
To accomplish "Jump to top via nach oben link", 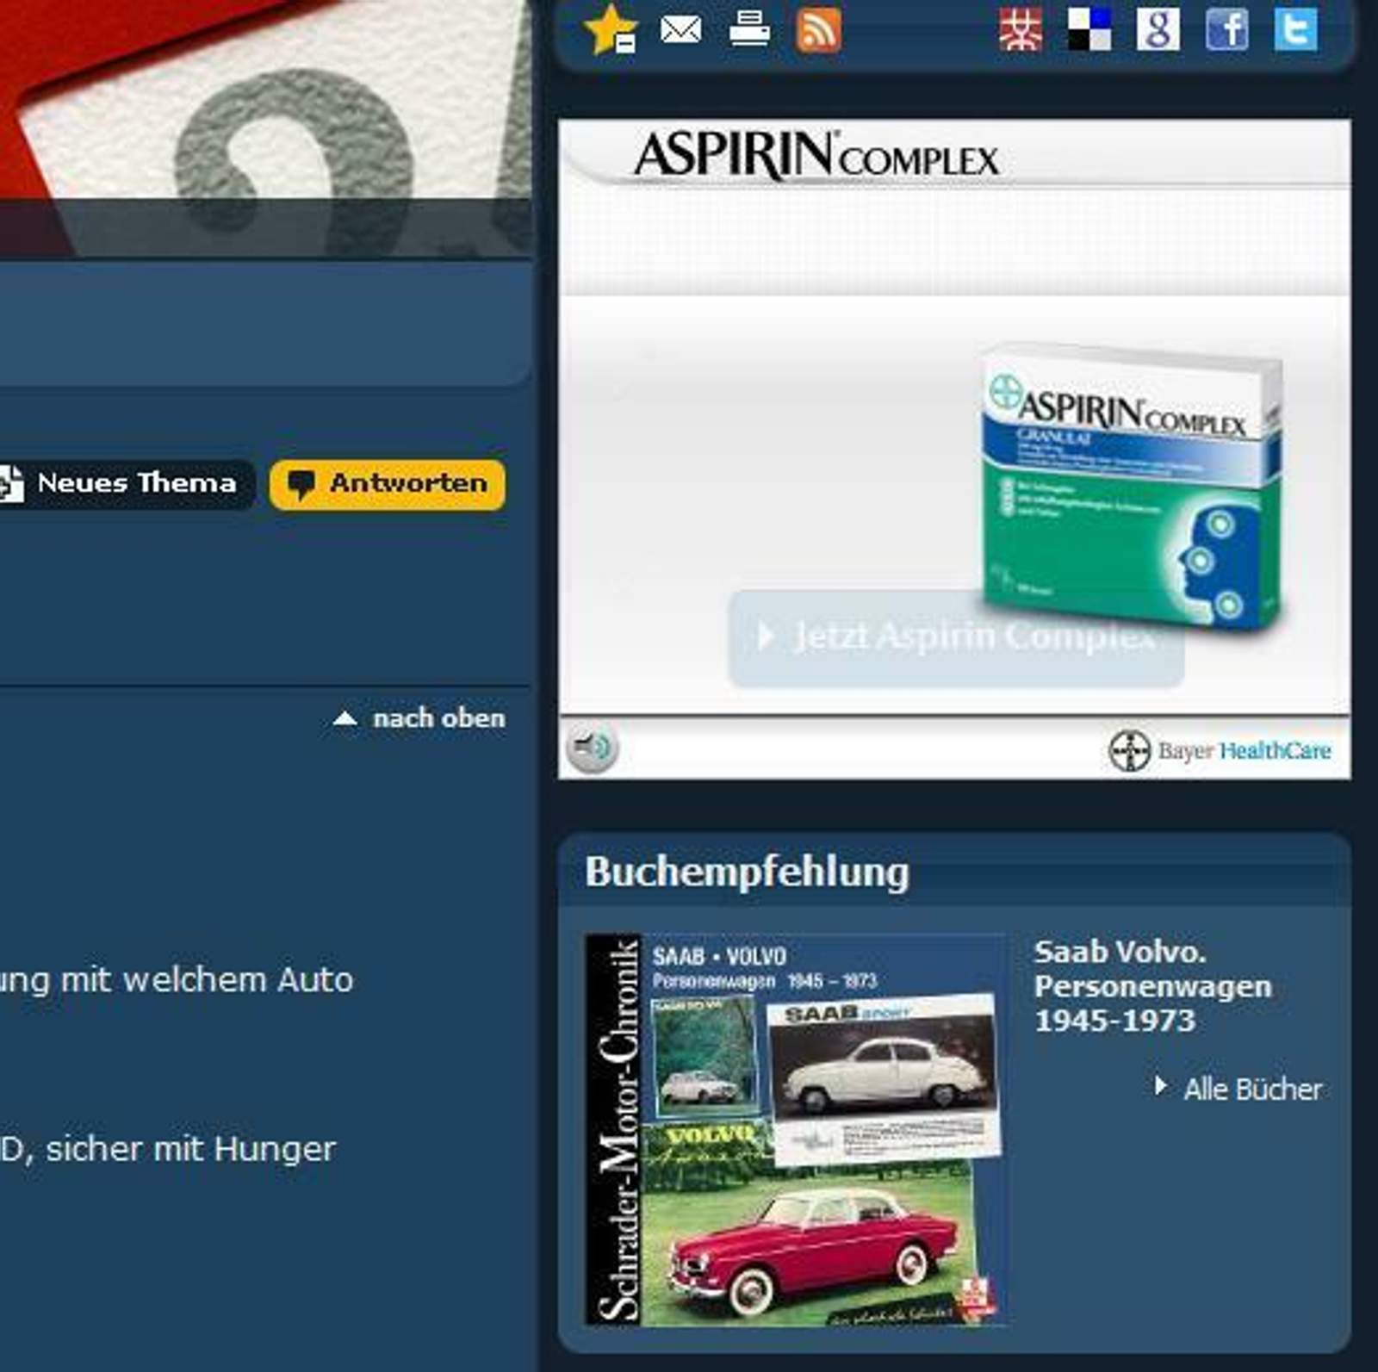I will (x=419, y=718).
